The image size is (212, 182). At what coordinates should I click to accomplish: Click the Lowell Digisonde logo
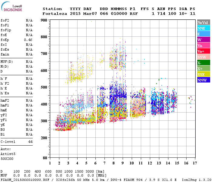12,7
